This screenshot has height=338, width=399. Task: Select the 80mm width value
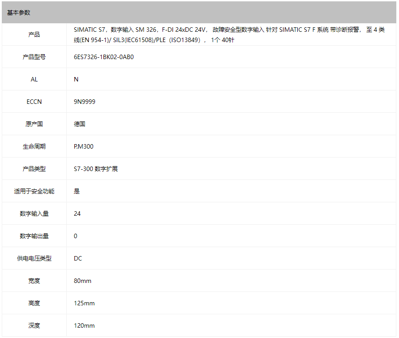pos(82,281)
